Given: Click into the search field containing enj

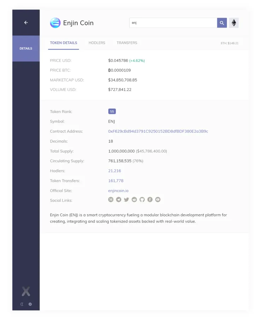Looking at the screenshot, I should point(173,23).
